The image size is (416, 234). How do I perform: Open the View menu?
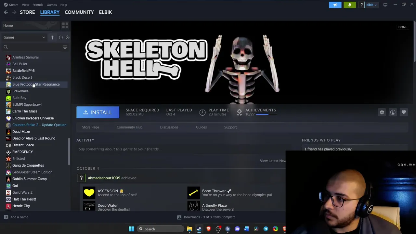(25, 5)
